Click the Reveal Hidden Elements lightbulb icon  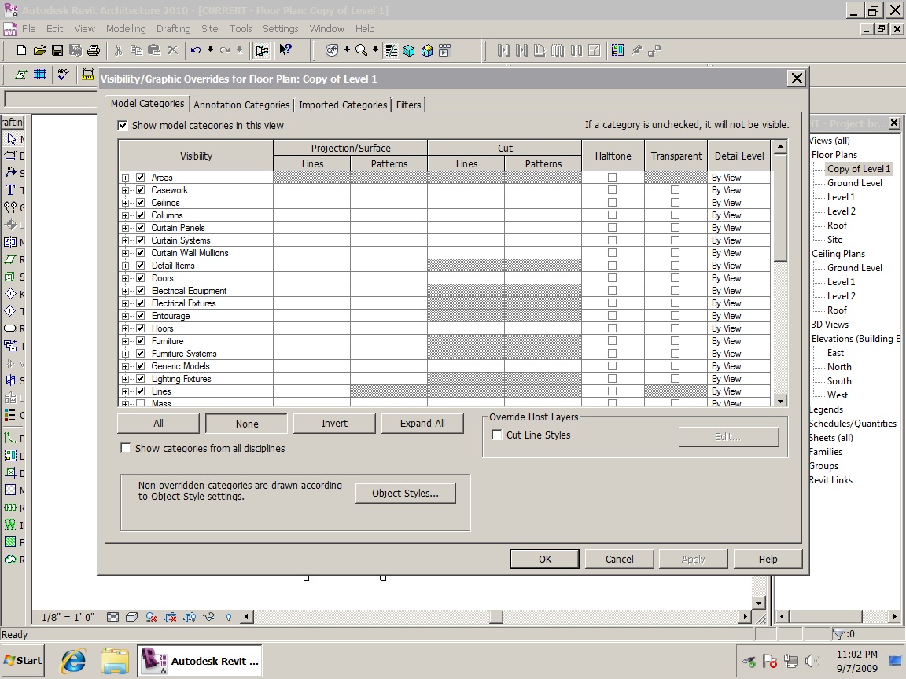(x=229, y=617)
